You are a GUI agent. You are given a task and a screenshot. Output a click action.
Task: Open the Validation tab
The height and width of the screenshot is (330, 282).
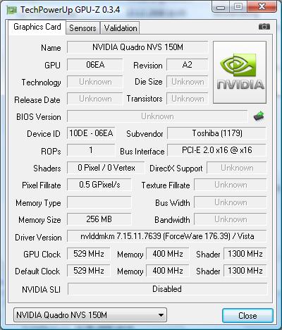click(121, 28)
